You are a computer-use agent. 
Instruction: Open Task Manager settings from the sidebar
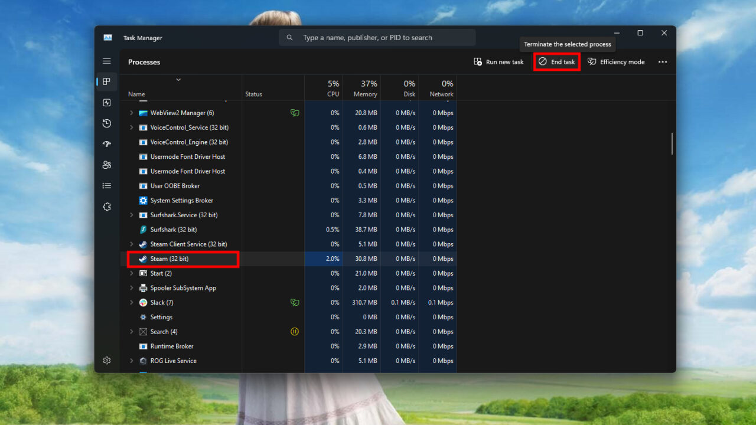[107, 360]
